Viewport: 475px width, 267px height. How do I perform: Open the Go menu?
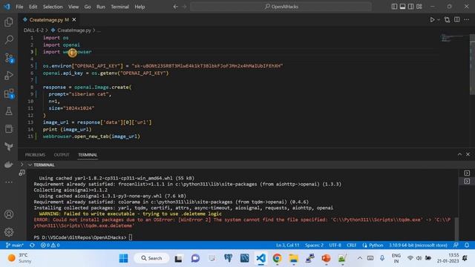(88, 7)
